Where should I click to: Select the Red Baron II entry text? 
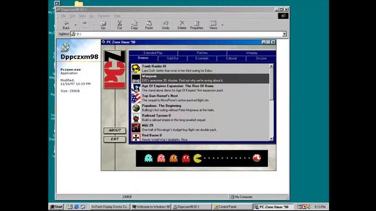point(164,137)
